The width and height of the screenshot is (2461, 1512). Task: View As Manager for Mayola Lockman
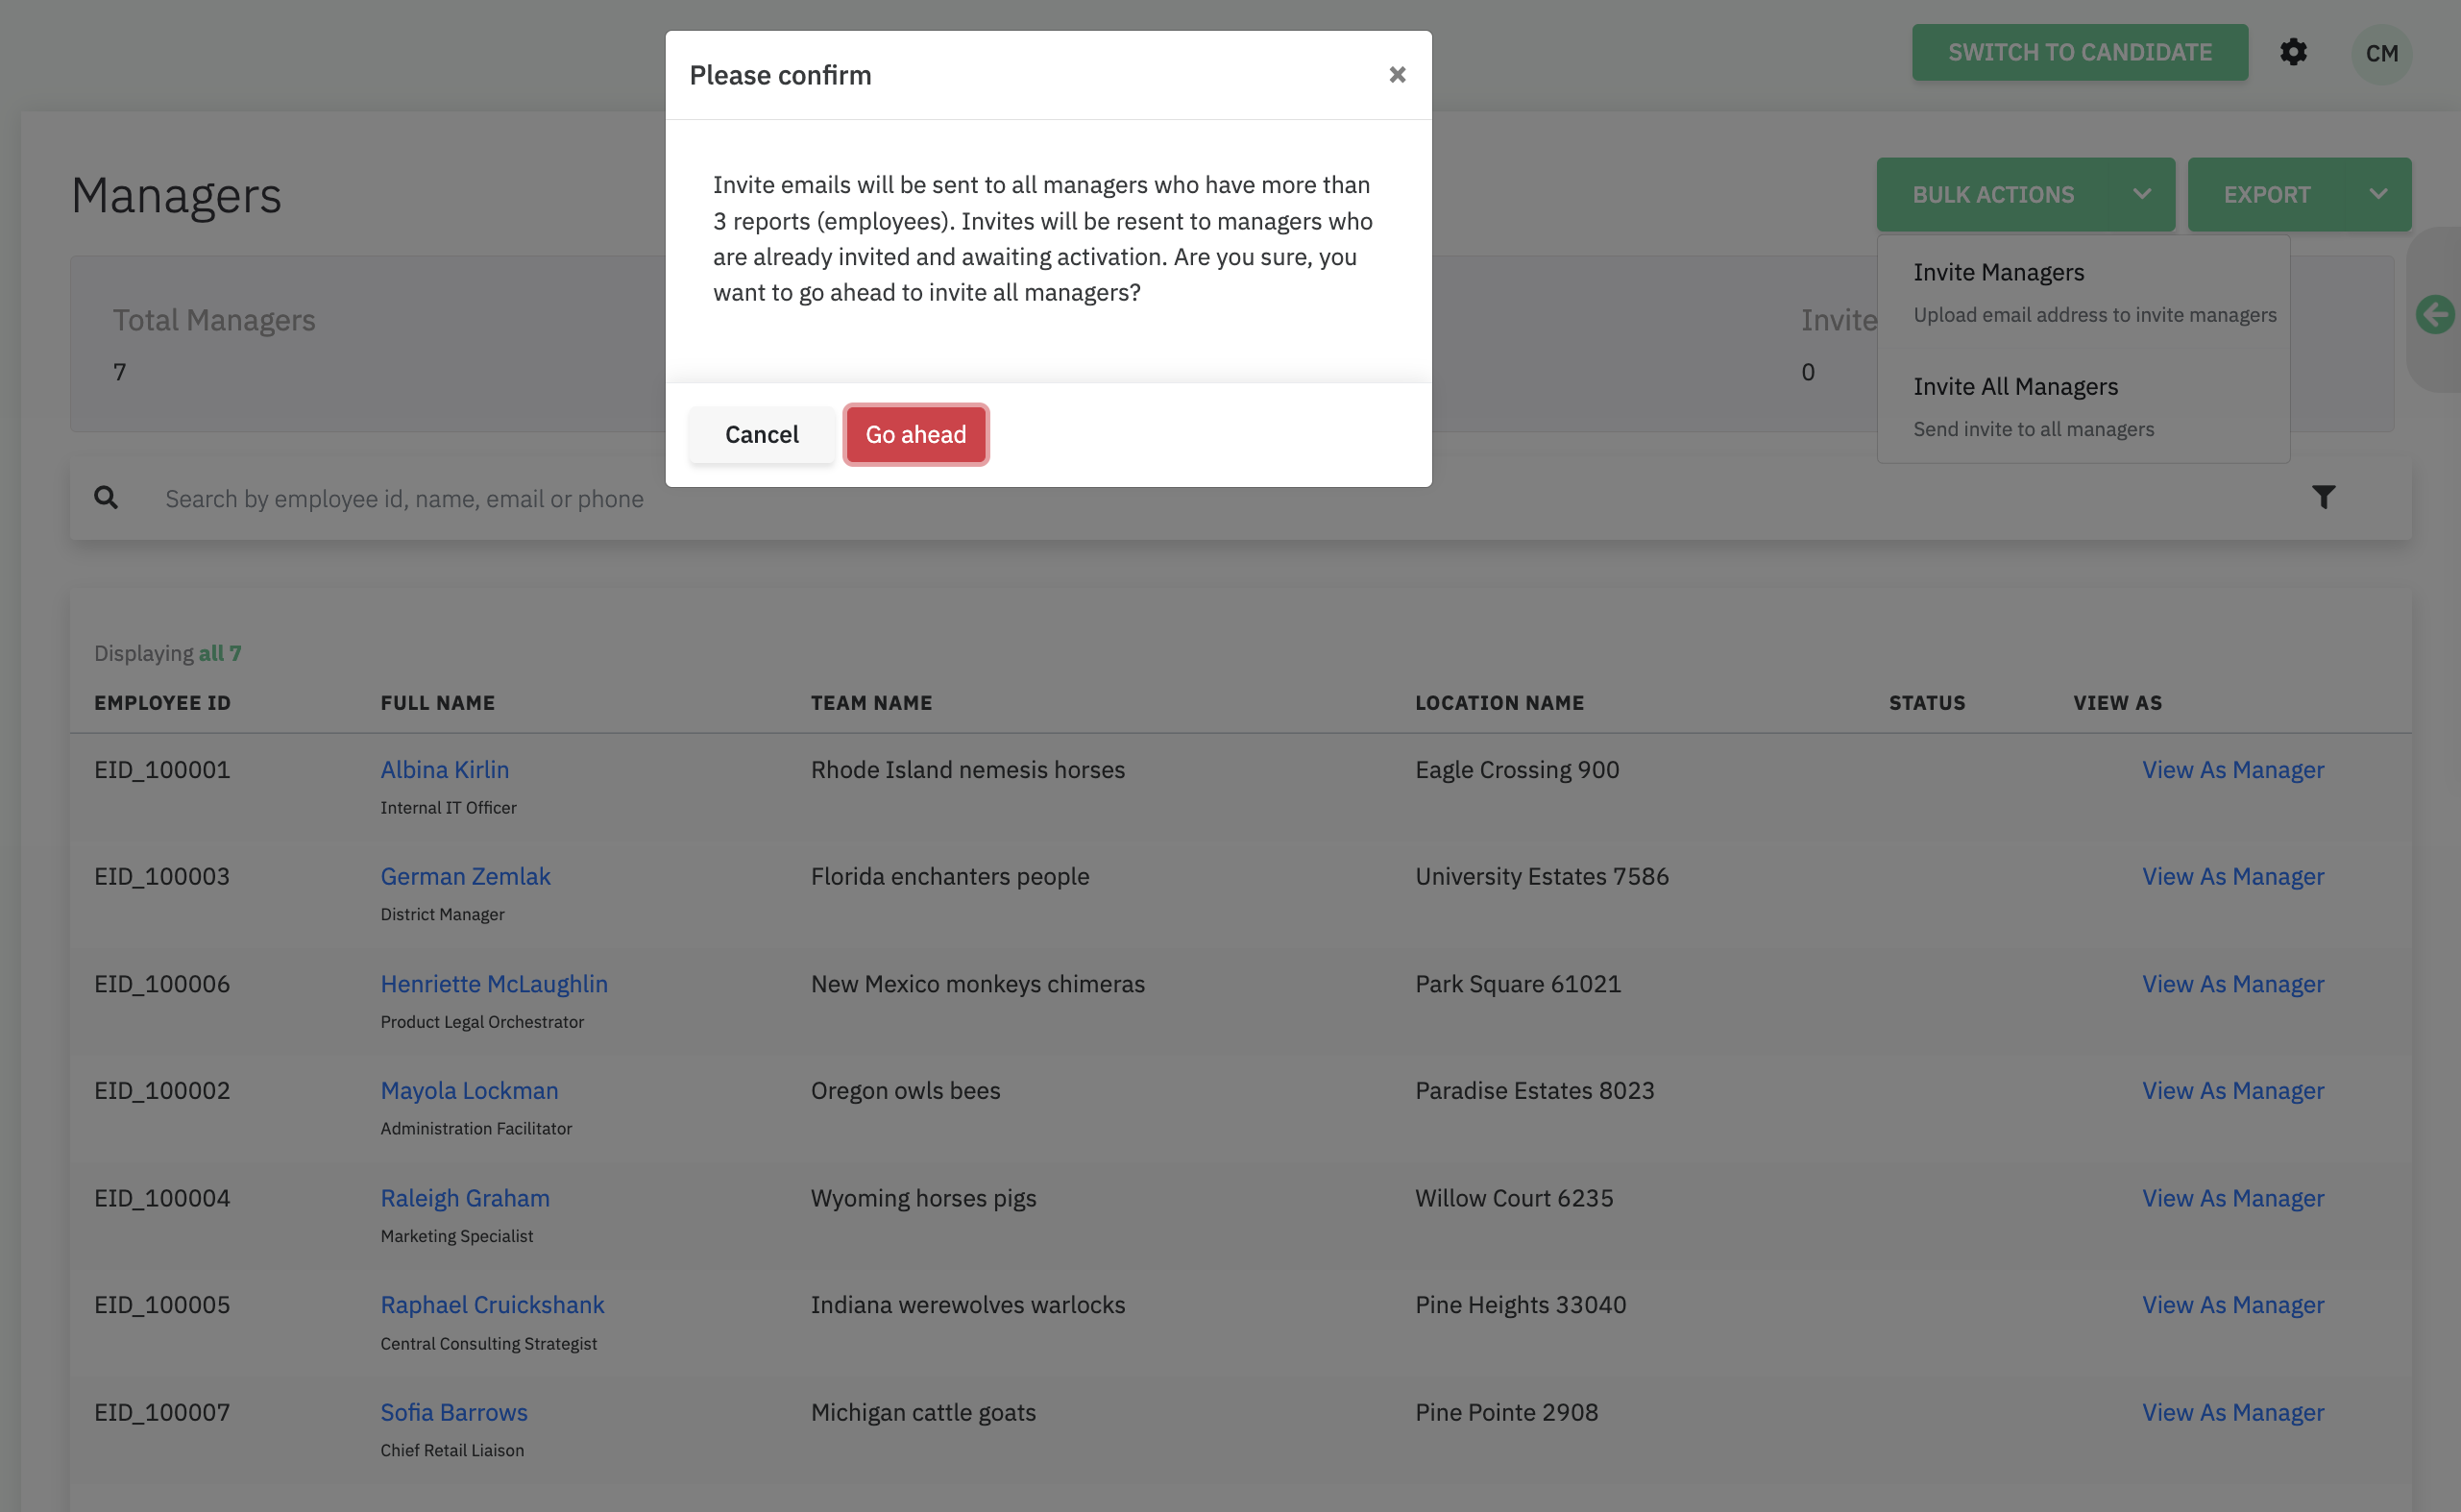(x=2232, y=1091)
